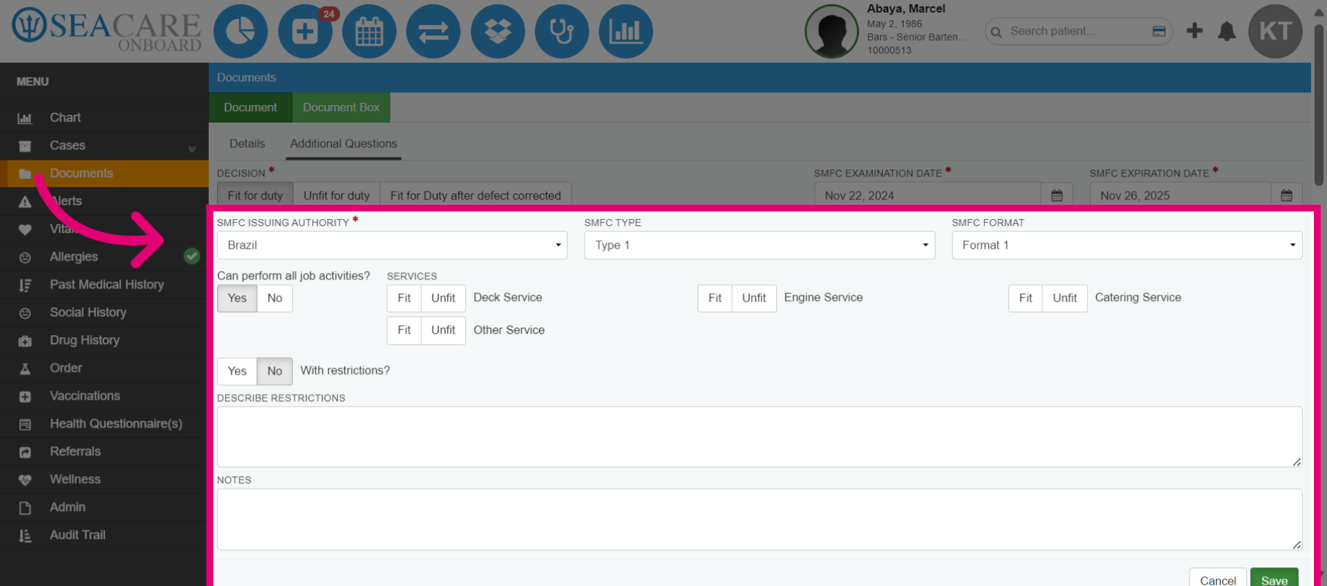Mark Catering Service as Unfit
This screenshot has height=586, width=1327.
point(1064,298)
